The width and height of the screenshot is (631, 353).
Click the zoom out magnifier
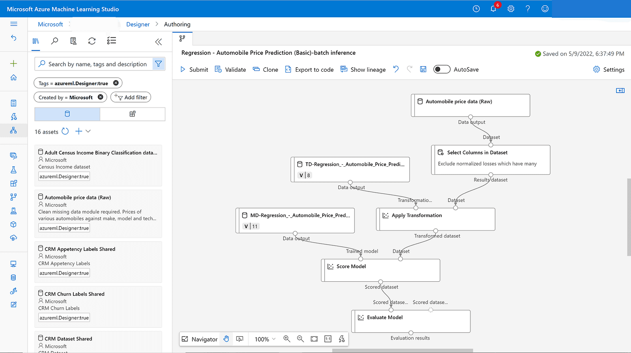[301, 339]
